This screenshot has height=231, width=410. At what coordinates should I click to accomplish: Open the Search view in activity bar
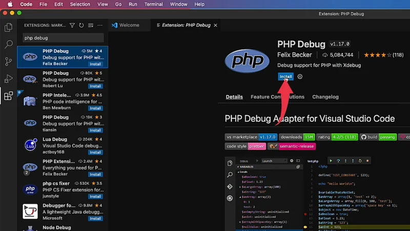coord(8,45)
